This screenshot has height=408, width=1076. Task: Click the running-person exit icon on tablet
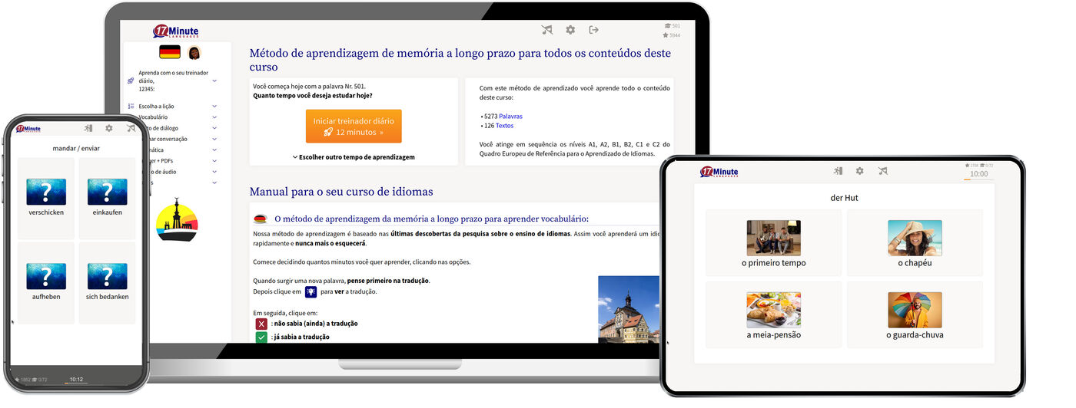click(839, 171)
